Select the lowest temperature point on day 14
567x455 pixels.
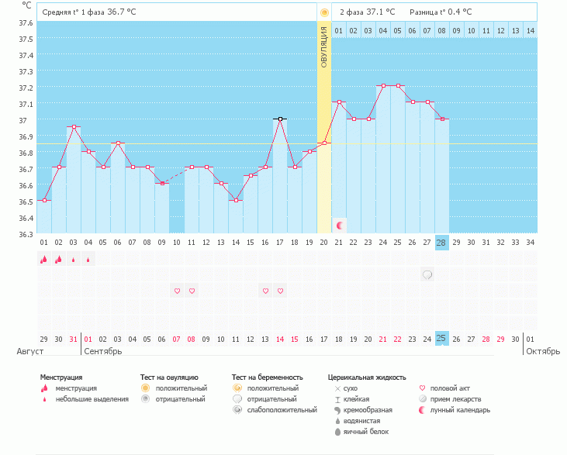coord(236,200)
